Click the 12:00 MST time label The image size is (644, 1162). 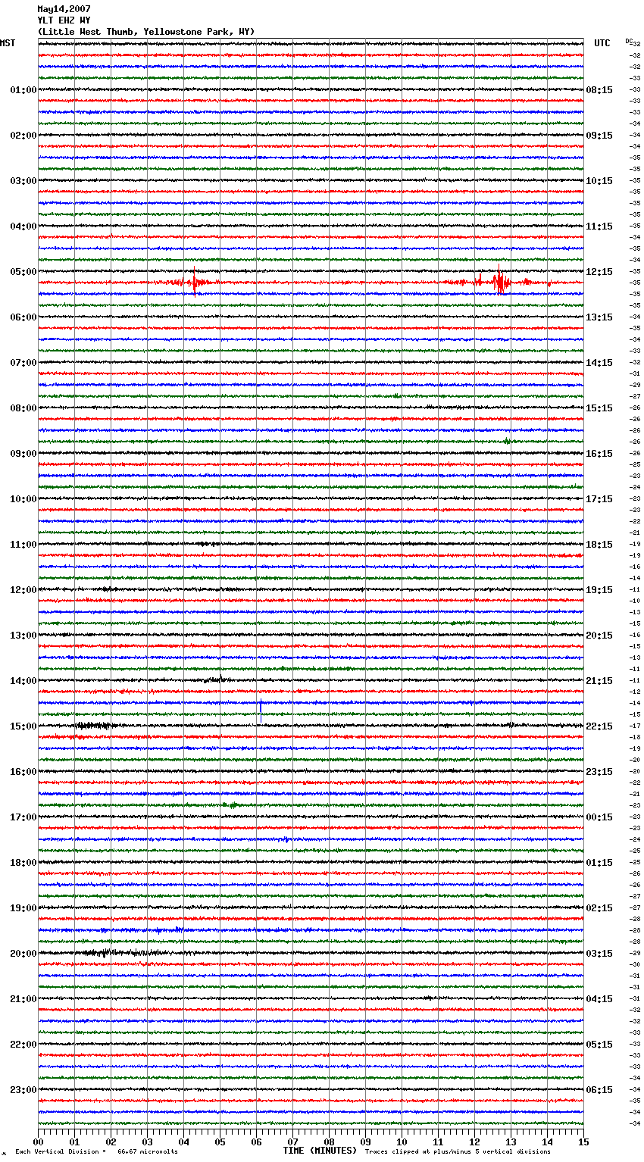(23, 590)
